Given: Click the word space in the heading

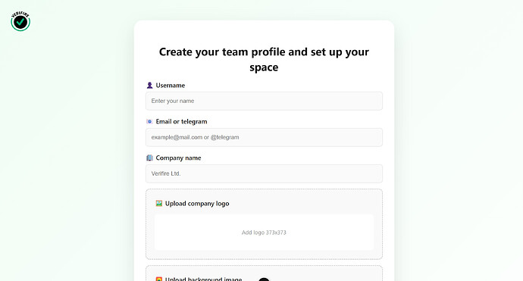Looking at the screenshot, I should [264, 67].
